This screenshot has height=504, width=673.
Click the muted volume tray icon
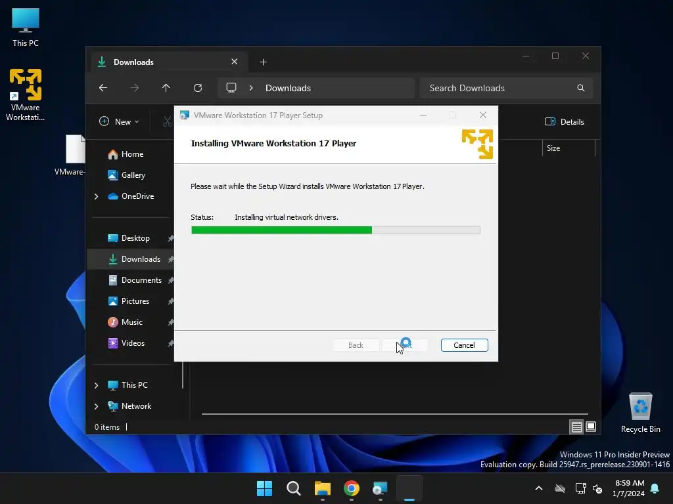pos(597,488)
